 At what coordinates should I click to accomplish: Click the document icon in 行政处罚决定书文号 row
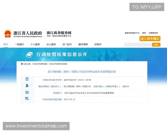pos(27,79)
